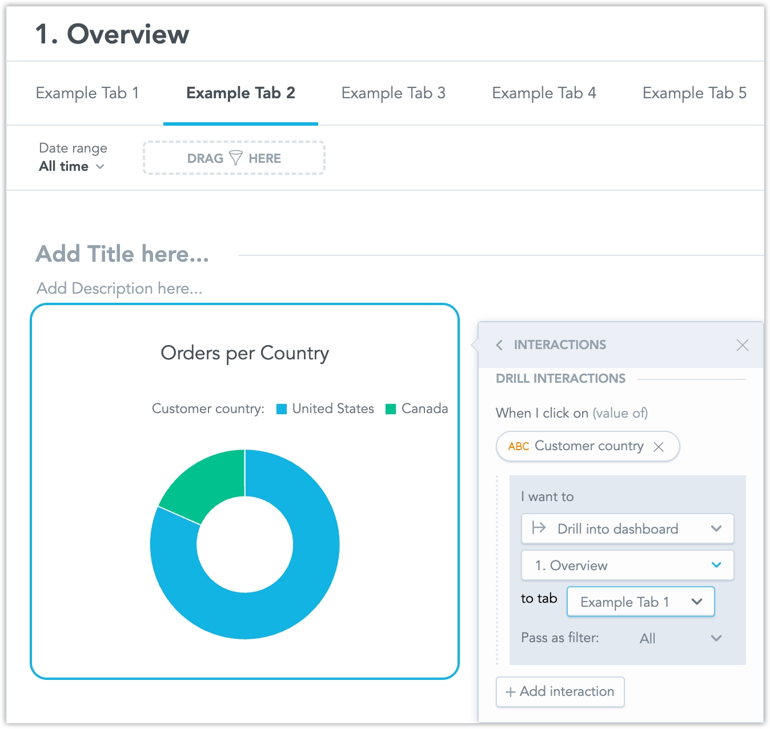Image resolution: width=770 pixels, height=729 pixels.
Task: Switch to Example Tab 3
Action: 393,93
